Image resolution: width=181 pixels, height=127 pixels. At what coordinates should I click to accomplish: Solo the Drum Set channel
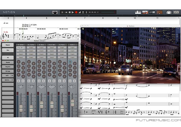[49, 81]
